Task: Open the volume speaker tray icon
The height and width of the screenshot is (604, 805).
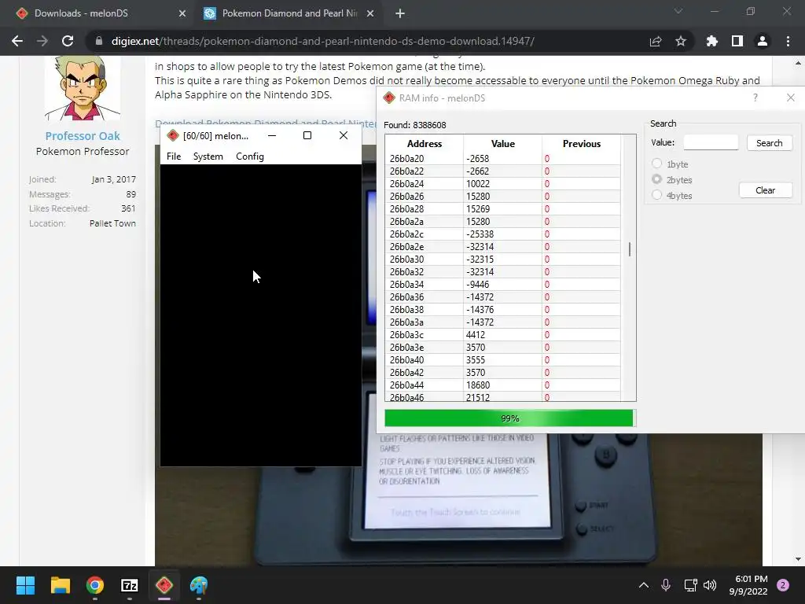Action: tap(710, 585)
